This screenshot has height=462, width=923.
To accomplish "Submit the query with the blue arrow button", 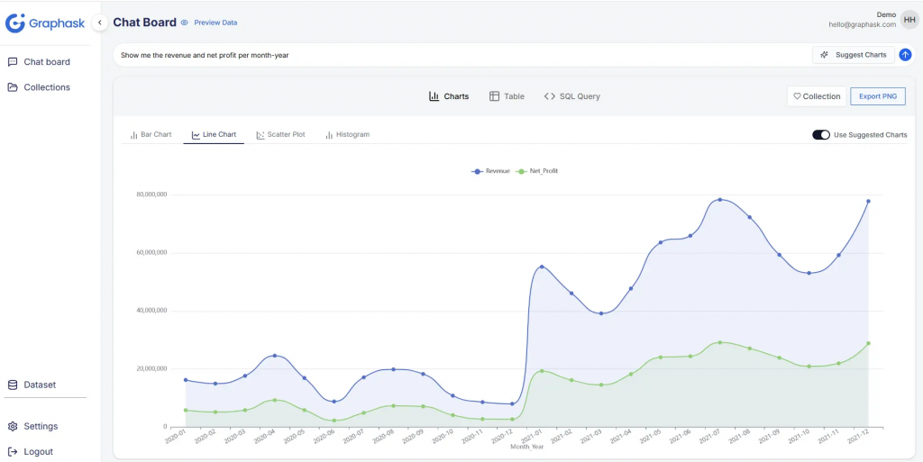I will click(x=905, y=55).
